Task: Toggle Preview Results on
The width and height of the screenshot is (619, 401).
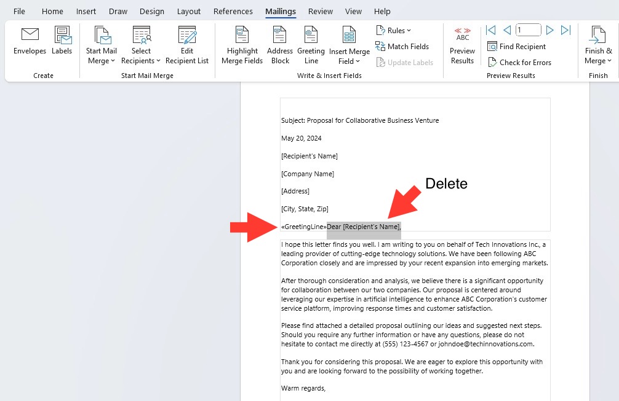Action: point(462,45)
